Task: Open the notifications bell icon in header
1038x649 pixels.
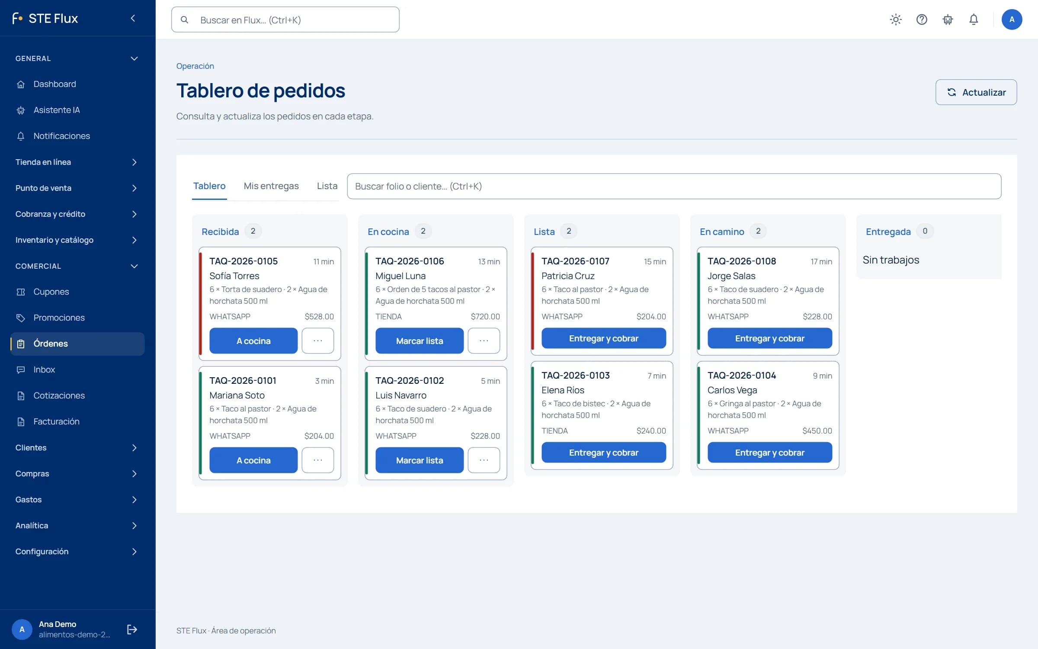Action: click(974, 19)
